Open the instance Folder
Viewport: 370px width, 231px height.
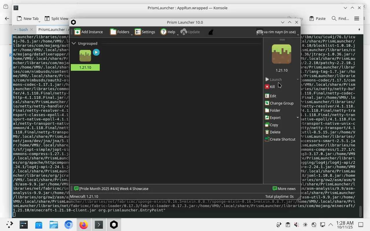(x=273, y=110)
